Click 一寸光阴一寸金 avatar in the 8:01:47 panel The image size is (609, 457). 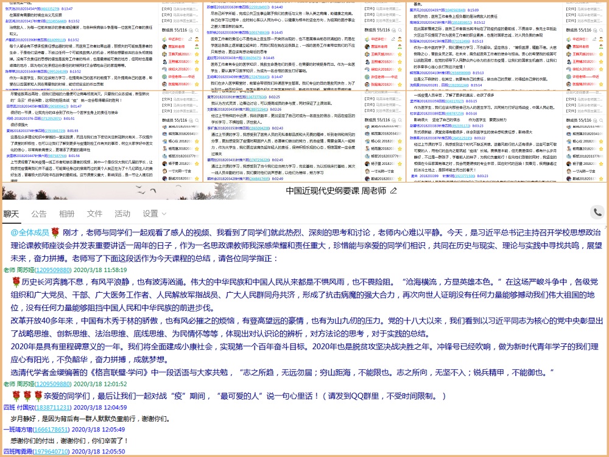[x=164, y=171]
